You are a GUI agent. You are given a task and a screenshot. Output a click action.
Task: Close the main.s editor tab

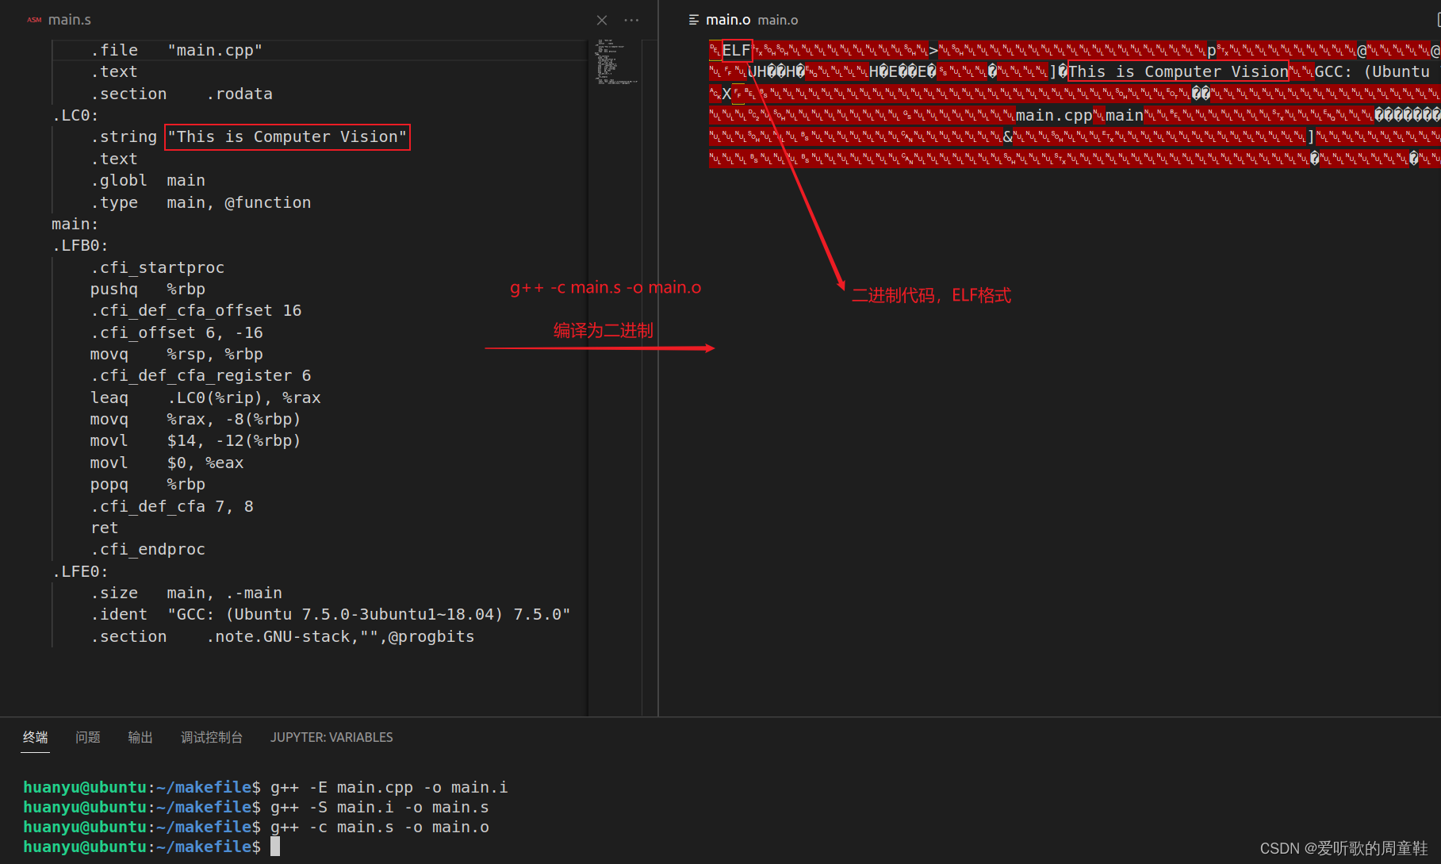(x=602, y=20)
